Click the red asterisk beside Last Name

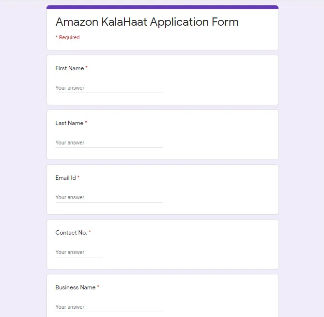(x=86, y=122)
